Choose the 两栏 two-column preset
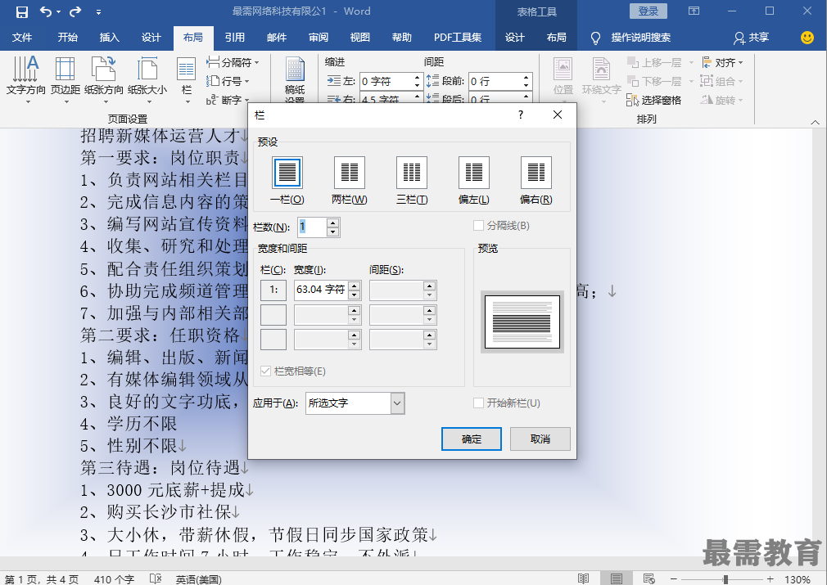The width and height of the screenshot is (827, 585). (349, 180)
